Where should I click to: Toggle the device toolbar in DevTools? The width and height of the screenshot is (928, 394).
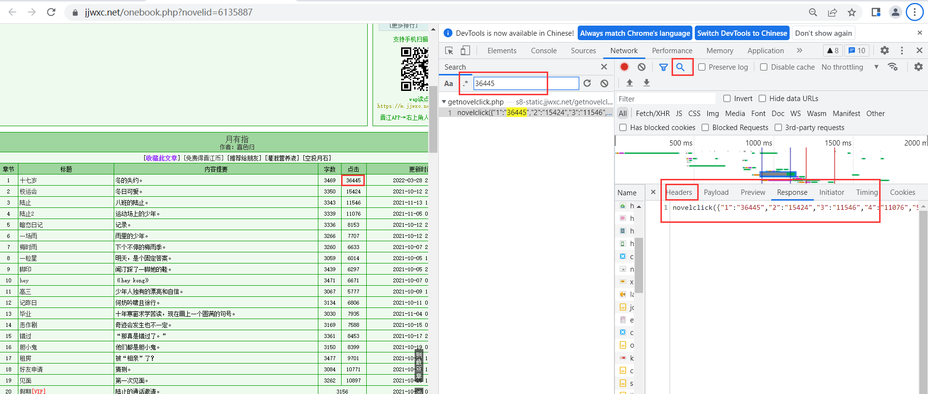point(465,51)
